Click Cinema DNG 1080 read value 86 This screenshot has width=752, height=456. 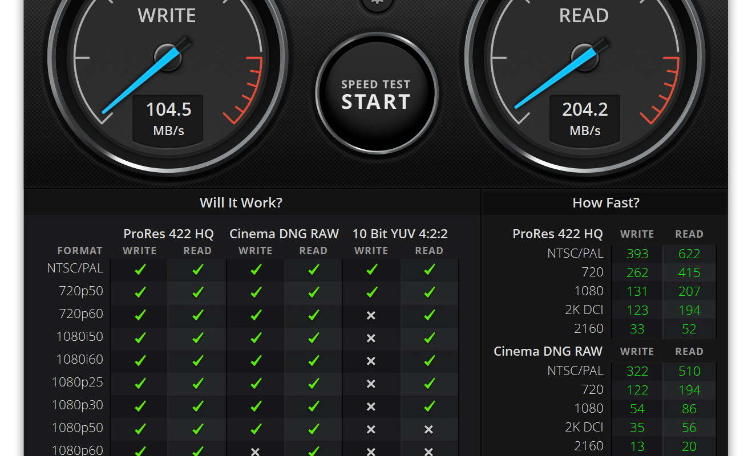[x=689, y=409]
